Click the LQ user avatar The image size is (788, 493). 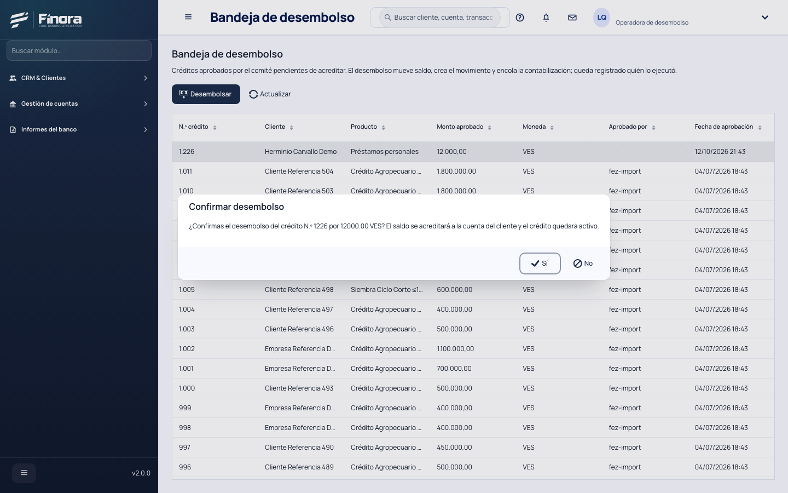pyautogui.click(x=601, y=18)
